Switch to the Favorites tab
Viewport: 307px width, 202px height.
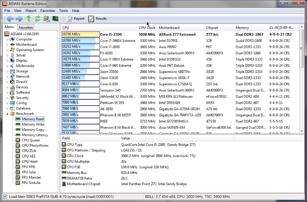pyautogui.click(x=26, y=27)
